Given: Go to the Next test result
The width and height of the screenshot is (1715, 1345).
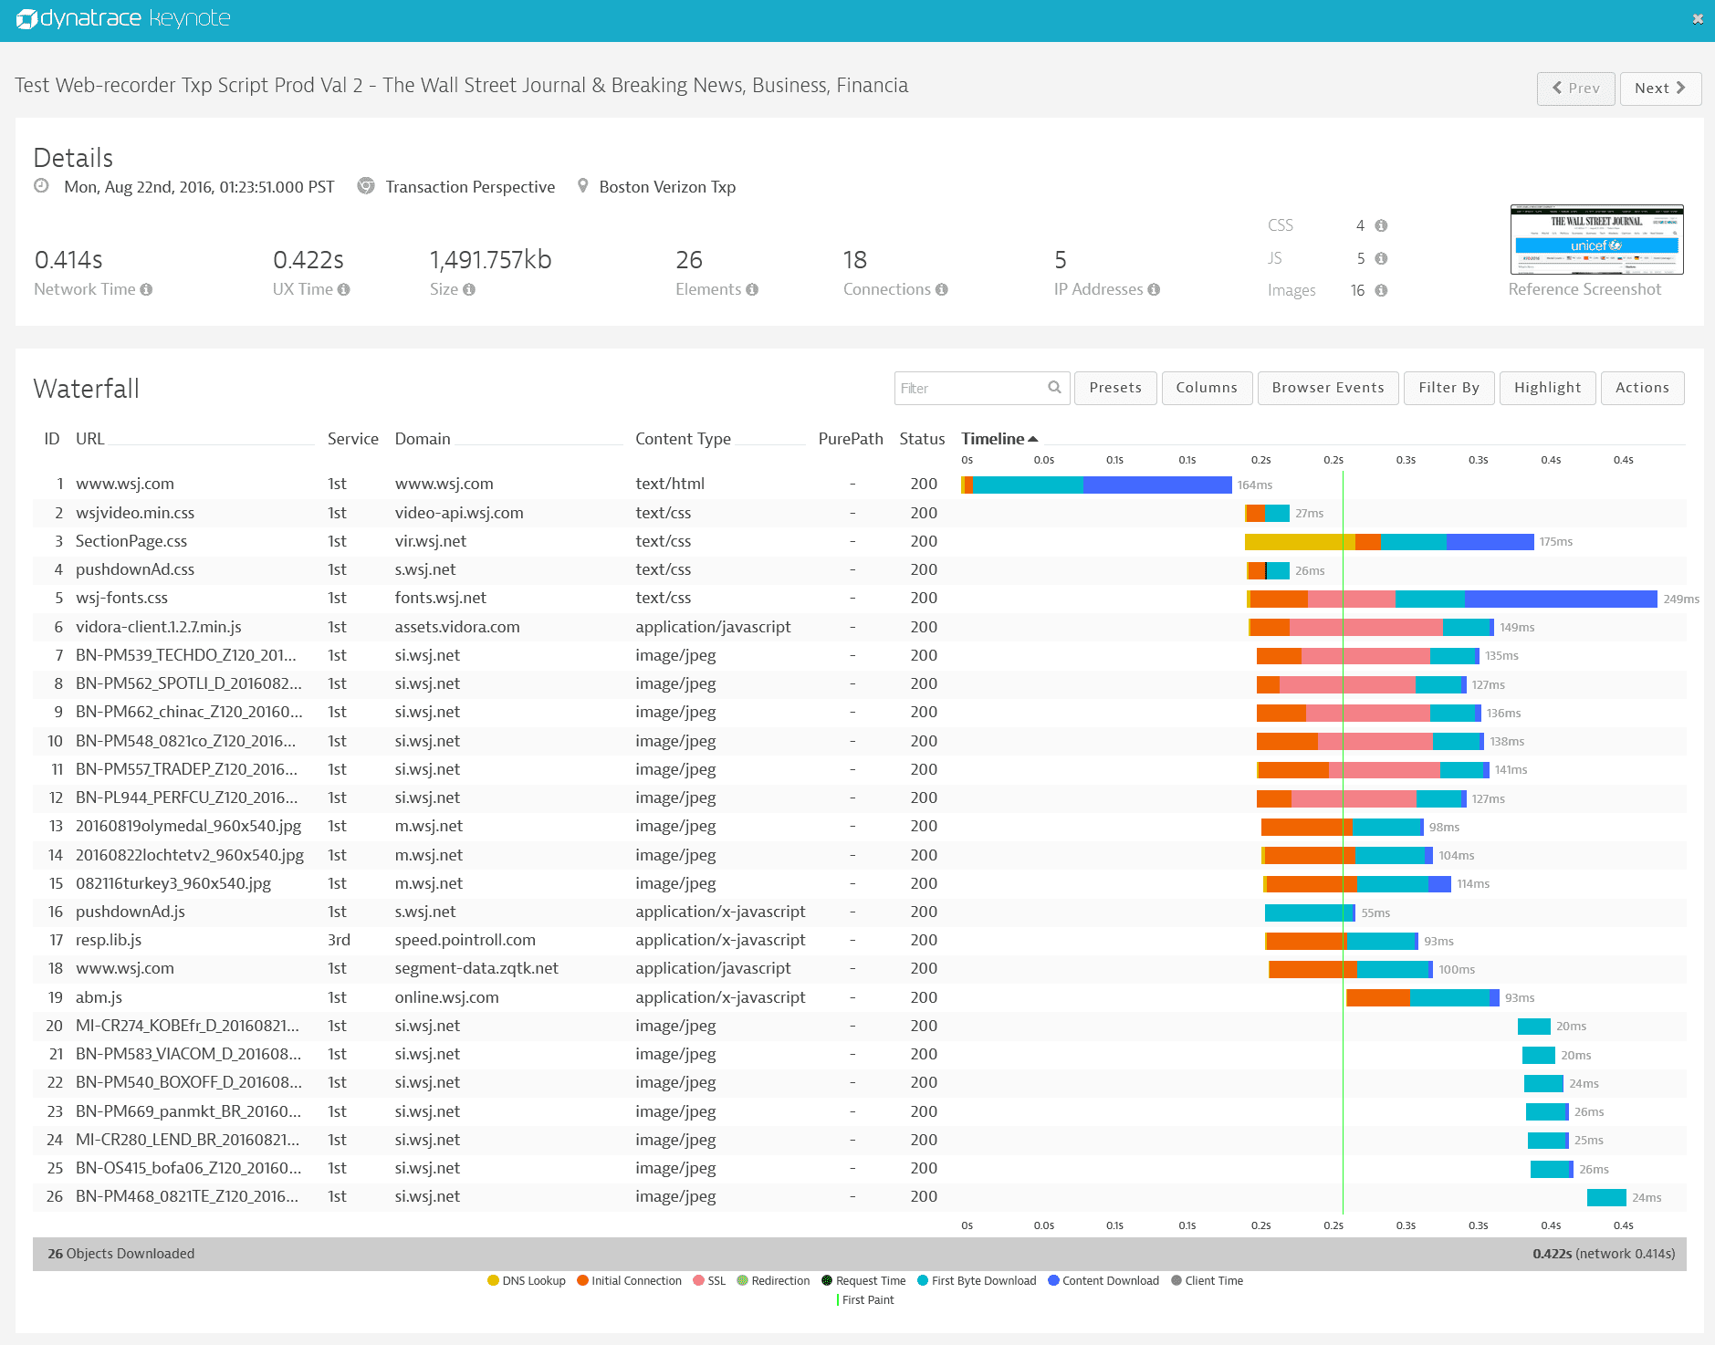Looking at the screenshot, I should tap(1660, 89).
